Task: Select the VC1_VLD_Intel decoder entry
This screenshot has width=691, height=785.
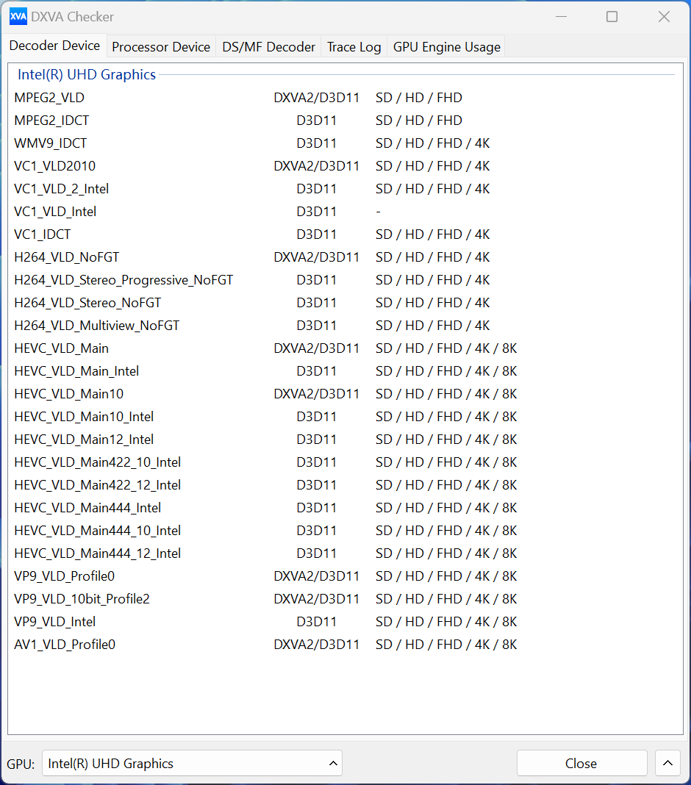Action: 55,212
